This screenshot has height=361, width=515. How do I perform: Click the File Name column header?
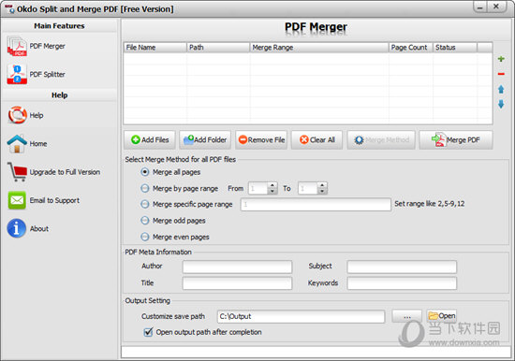point(155,48)
